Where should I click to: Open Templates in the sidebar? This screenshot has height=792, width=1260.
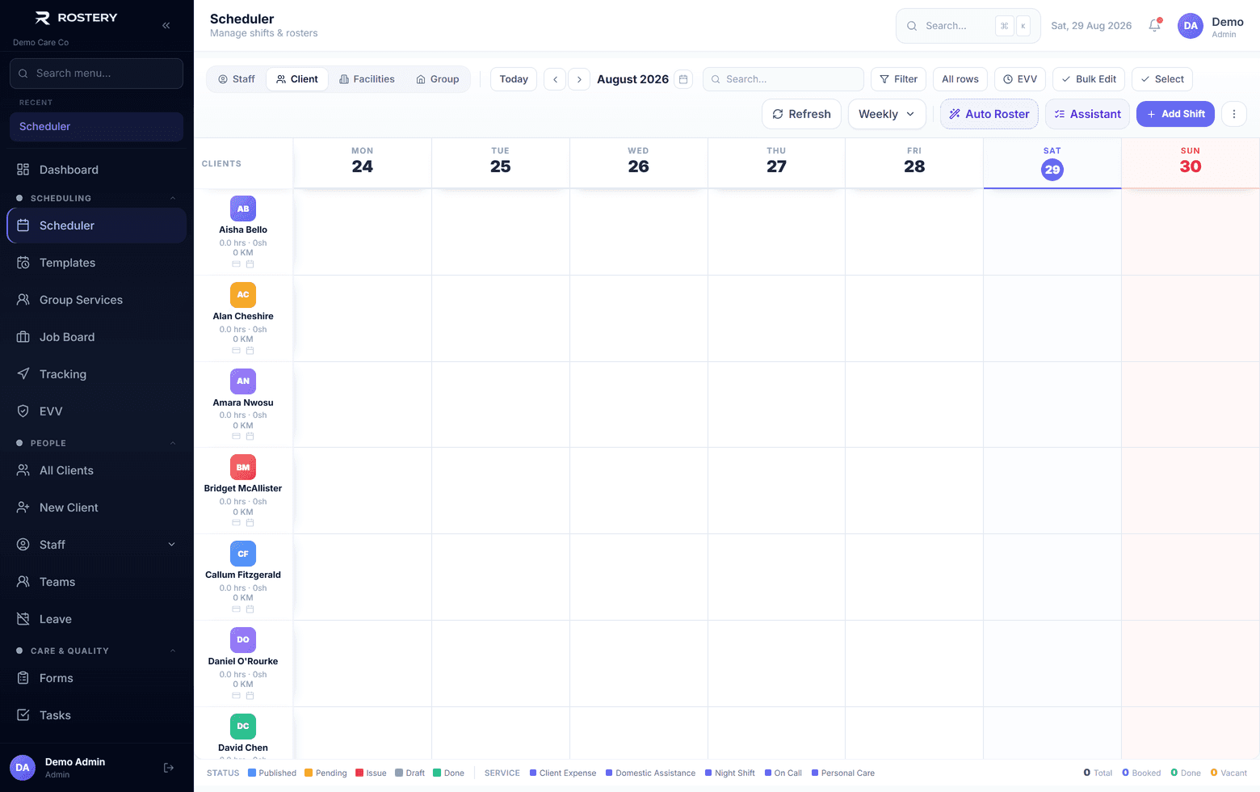pyautogui.click(x=97, y=263)
